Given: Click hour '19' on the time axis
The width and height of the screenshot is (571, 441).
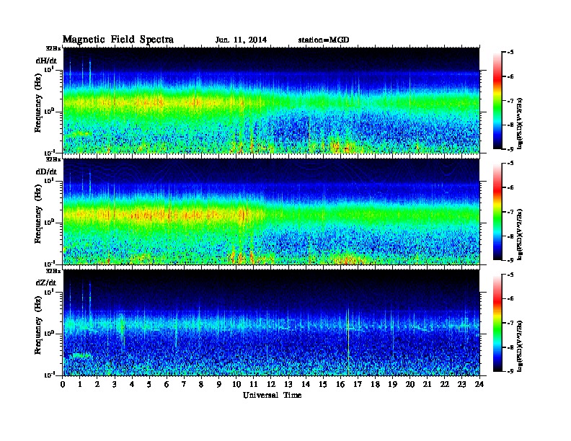Looking at the screenshot, I should pyautogui.click(x=392, y=384).
